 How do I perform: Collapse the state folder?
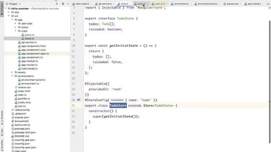pyautogui.click(x=16, y=31)
